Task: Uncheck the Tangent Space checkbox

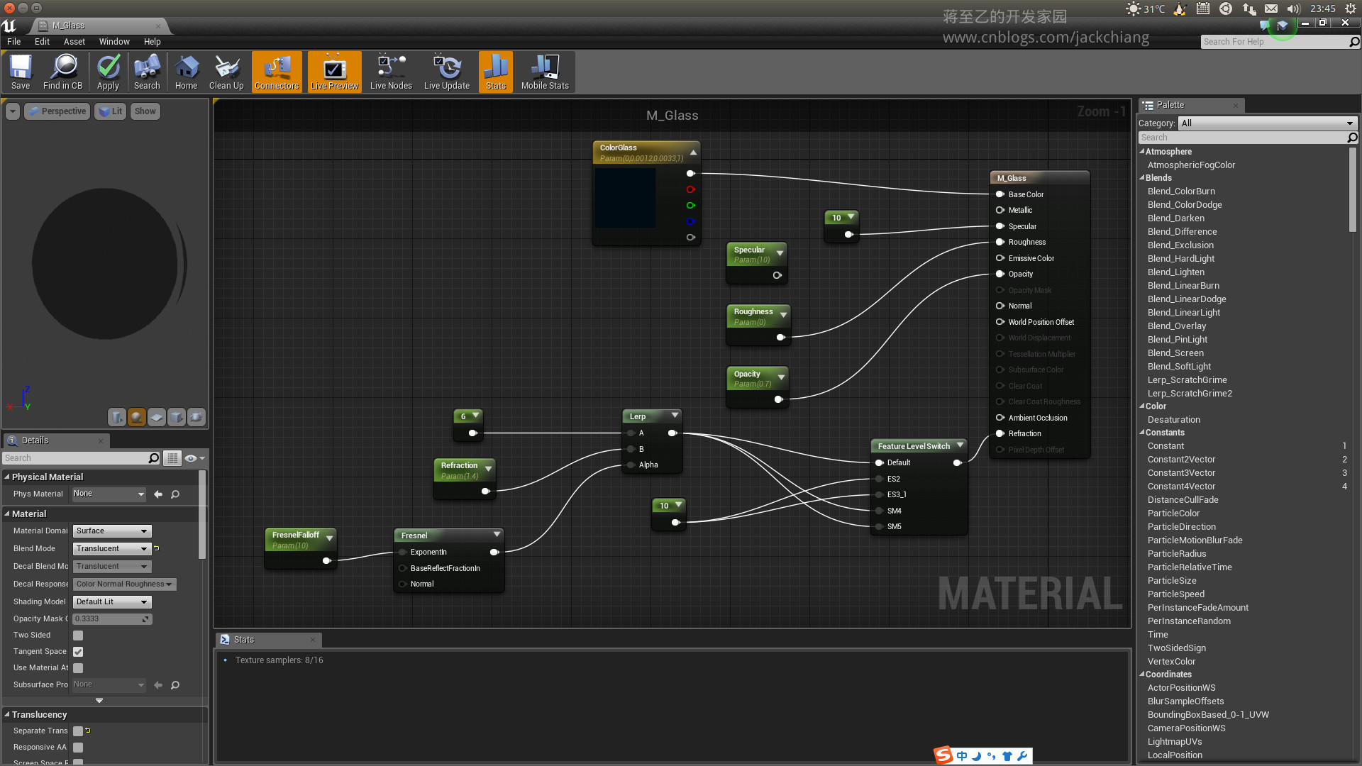Action: point(78,652)
